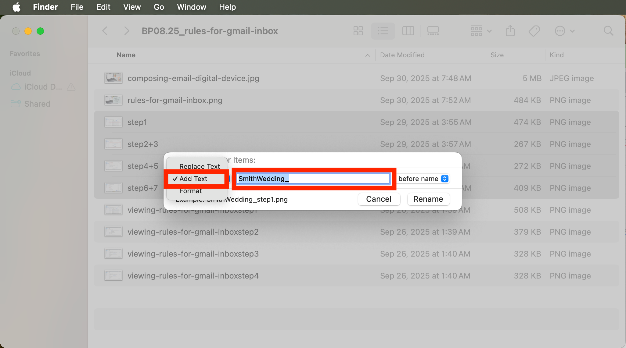
Task: Switch to gallery view
Action: pos(433,31)
